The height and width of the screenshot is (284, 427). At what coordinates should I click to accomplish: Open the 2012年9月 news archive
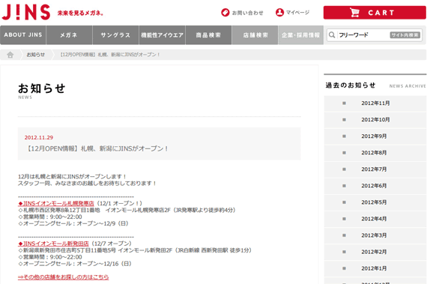[x=375, y=136]
